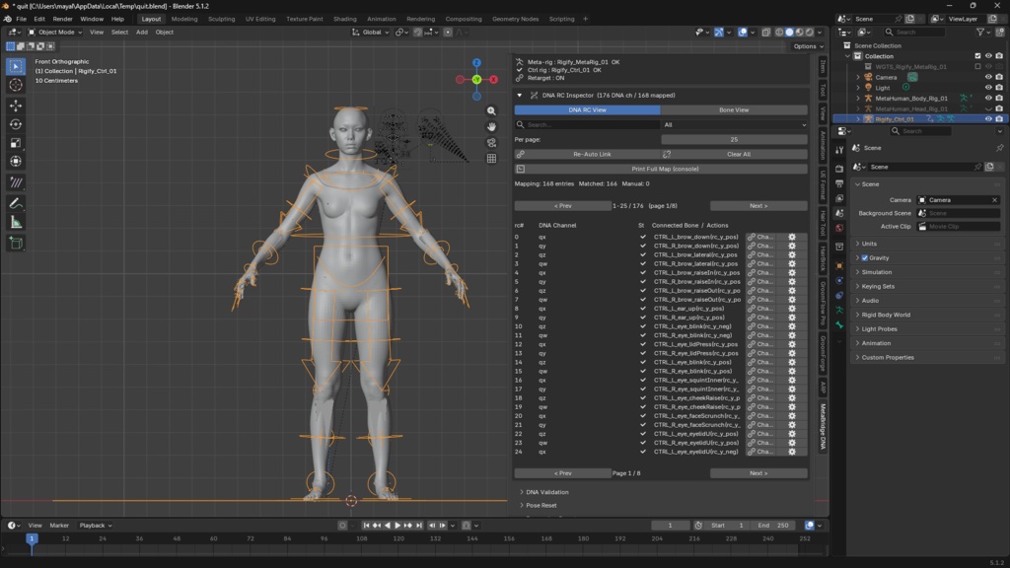Toggle Collection exclude checkbox in outliner

point(977,56)
